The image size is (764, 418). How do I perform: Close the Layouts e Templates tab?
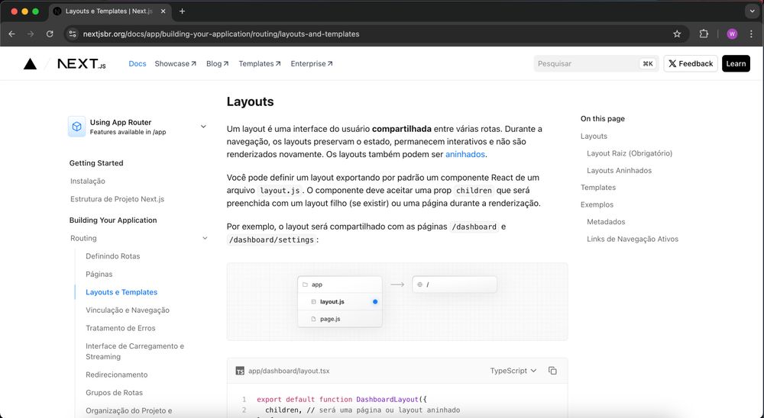click(163, 11)
